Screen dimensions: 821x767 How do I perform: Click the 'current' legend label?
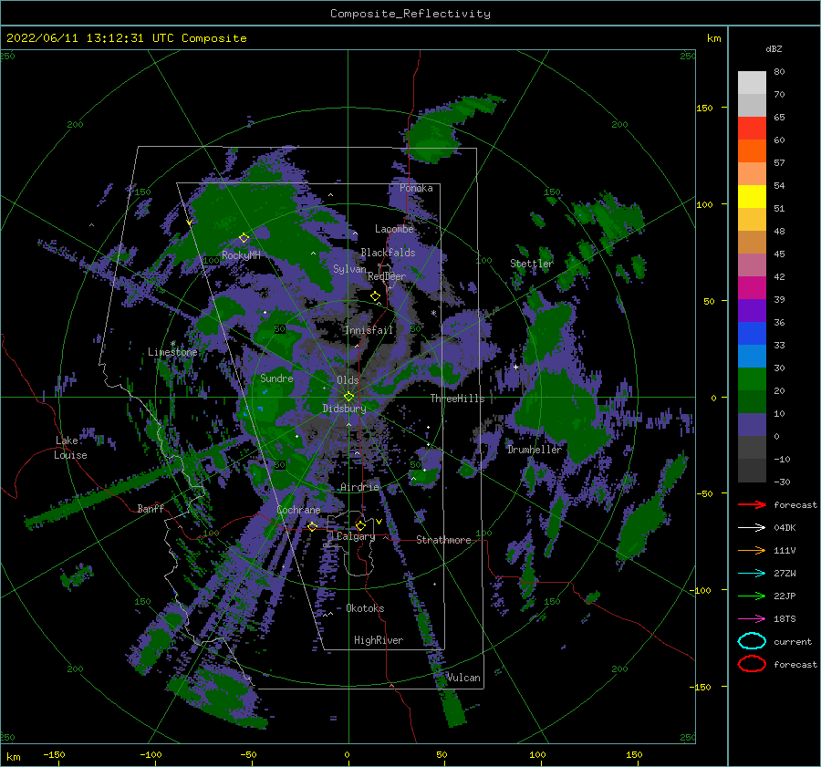pos(793,641)
